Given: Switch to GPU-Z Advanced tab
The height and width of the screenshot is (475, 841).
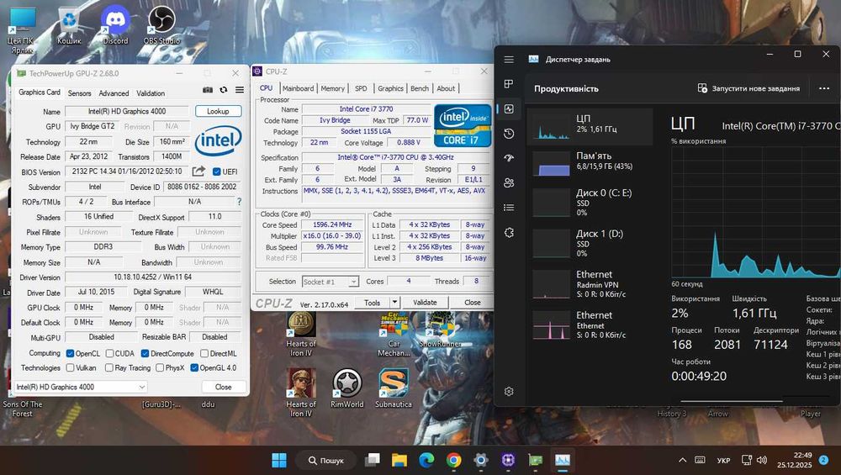Looking at the screenshot, I should [114, 92].
